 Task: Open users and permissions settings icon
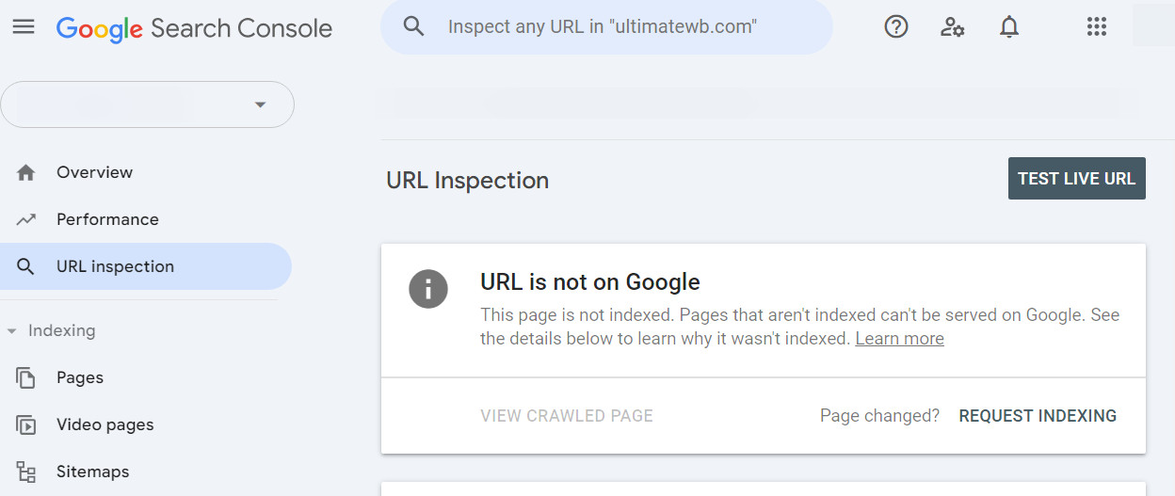[953, 27]
